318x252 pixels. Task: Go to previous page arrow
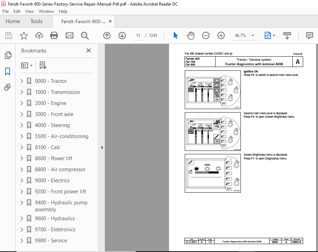107,36
